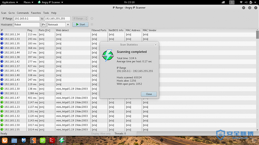Open the Places menu in top bar
The height and width of the screenshot is (145, 259).
pyautogui.click(x=28, y=2)
